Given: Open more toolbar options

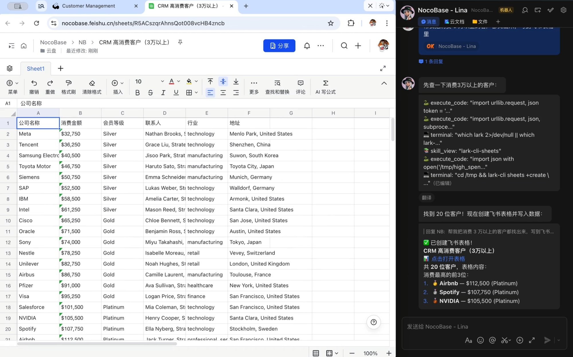Looking at the screenshot, I should 254,87.
